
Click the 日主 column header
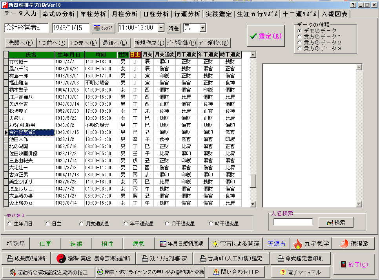[x=135, y=55]
